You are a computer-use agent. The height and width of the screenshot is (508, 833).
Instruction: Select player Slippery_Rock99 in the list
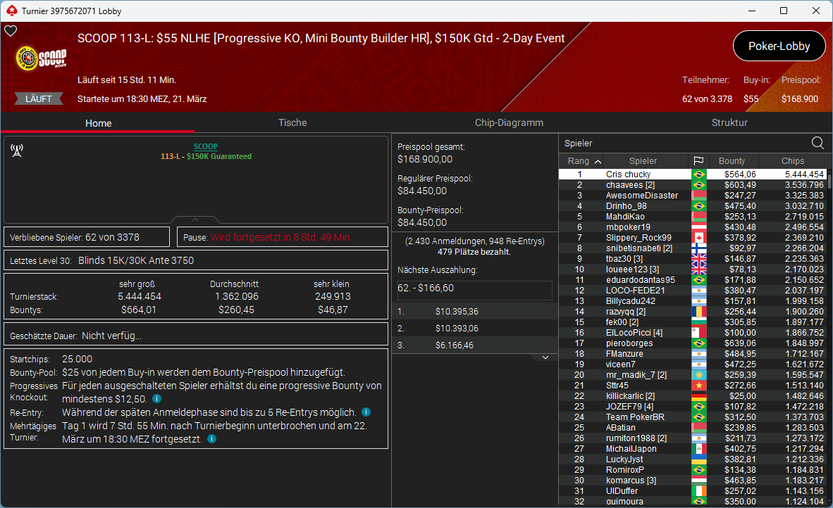[x=638, y=238]
